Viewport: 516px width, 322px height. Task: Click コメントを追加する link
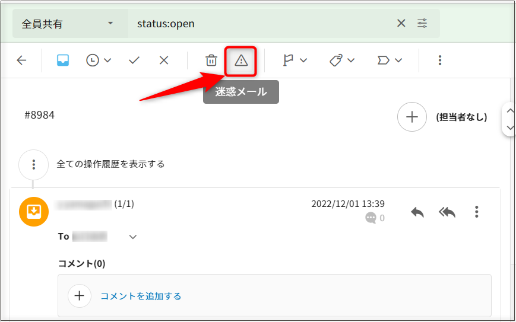tap(141, 296)
